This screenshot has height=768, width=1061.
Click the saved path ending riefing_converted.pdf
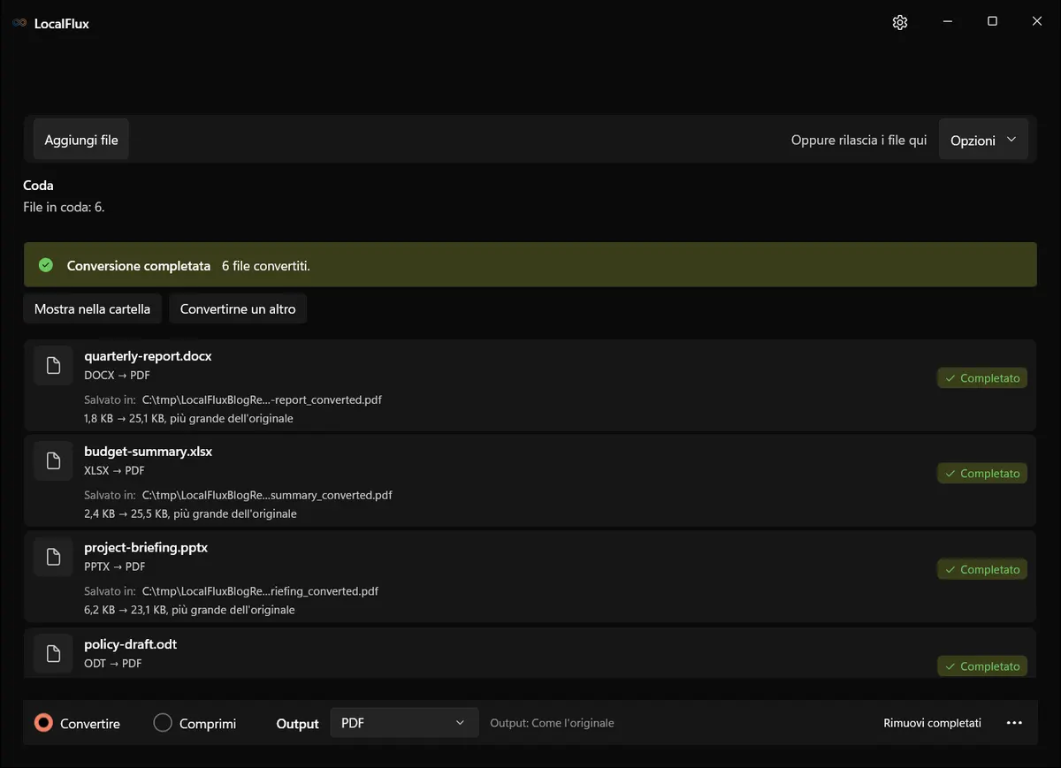pyautogui.click(x=260, y=591)
